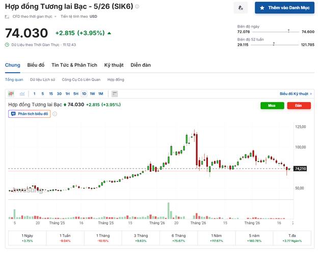318x254 pixels.
Task: Click the red Bán button
Action: click(299, 105)
